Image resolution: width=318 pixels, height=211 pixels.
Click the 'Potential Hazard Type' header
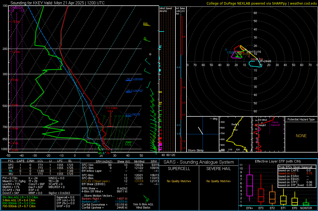pos(301,119)
